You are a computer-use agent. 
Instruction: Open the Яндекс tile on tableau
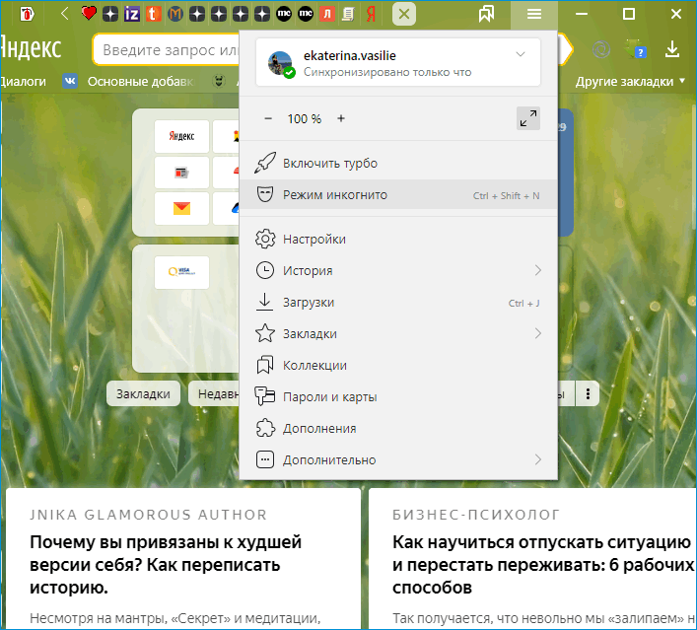(x=181, y=136)
